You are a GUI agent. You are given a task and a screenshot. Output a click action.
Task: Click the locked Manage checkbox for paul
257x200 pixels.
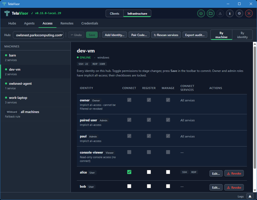pos(168,136)
